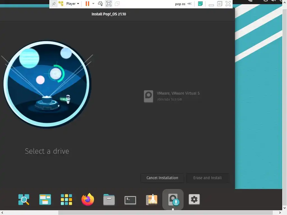287x215 pixels.
Task: Open Pop!_Shop rocket icon
Action: pos(152,199)
